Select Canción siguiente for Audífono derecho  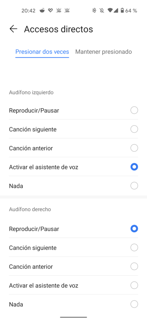[x=73, y=248]
